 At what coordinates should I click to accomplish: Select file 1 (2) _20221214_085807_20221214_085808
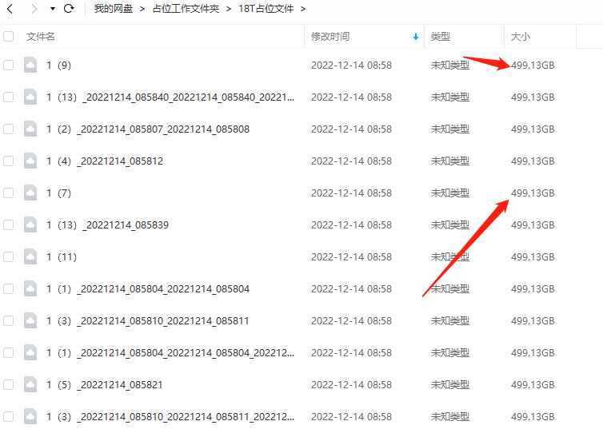tap(148, 129)
